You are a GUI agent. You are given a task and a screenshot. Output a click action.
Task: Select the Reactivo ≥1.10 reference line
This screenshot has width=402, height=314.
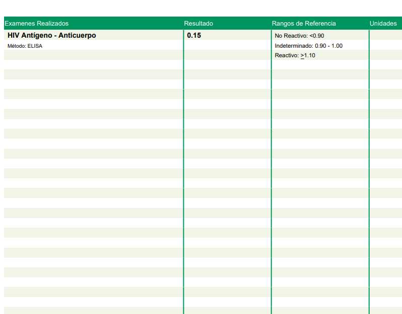[x=295, y=55]
